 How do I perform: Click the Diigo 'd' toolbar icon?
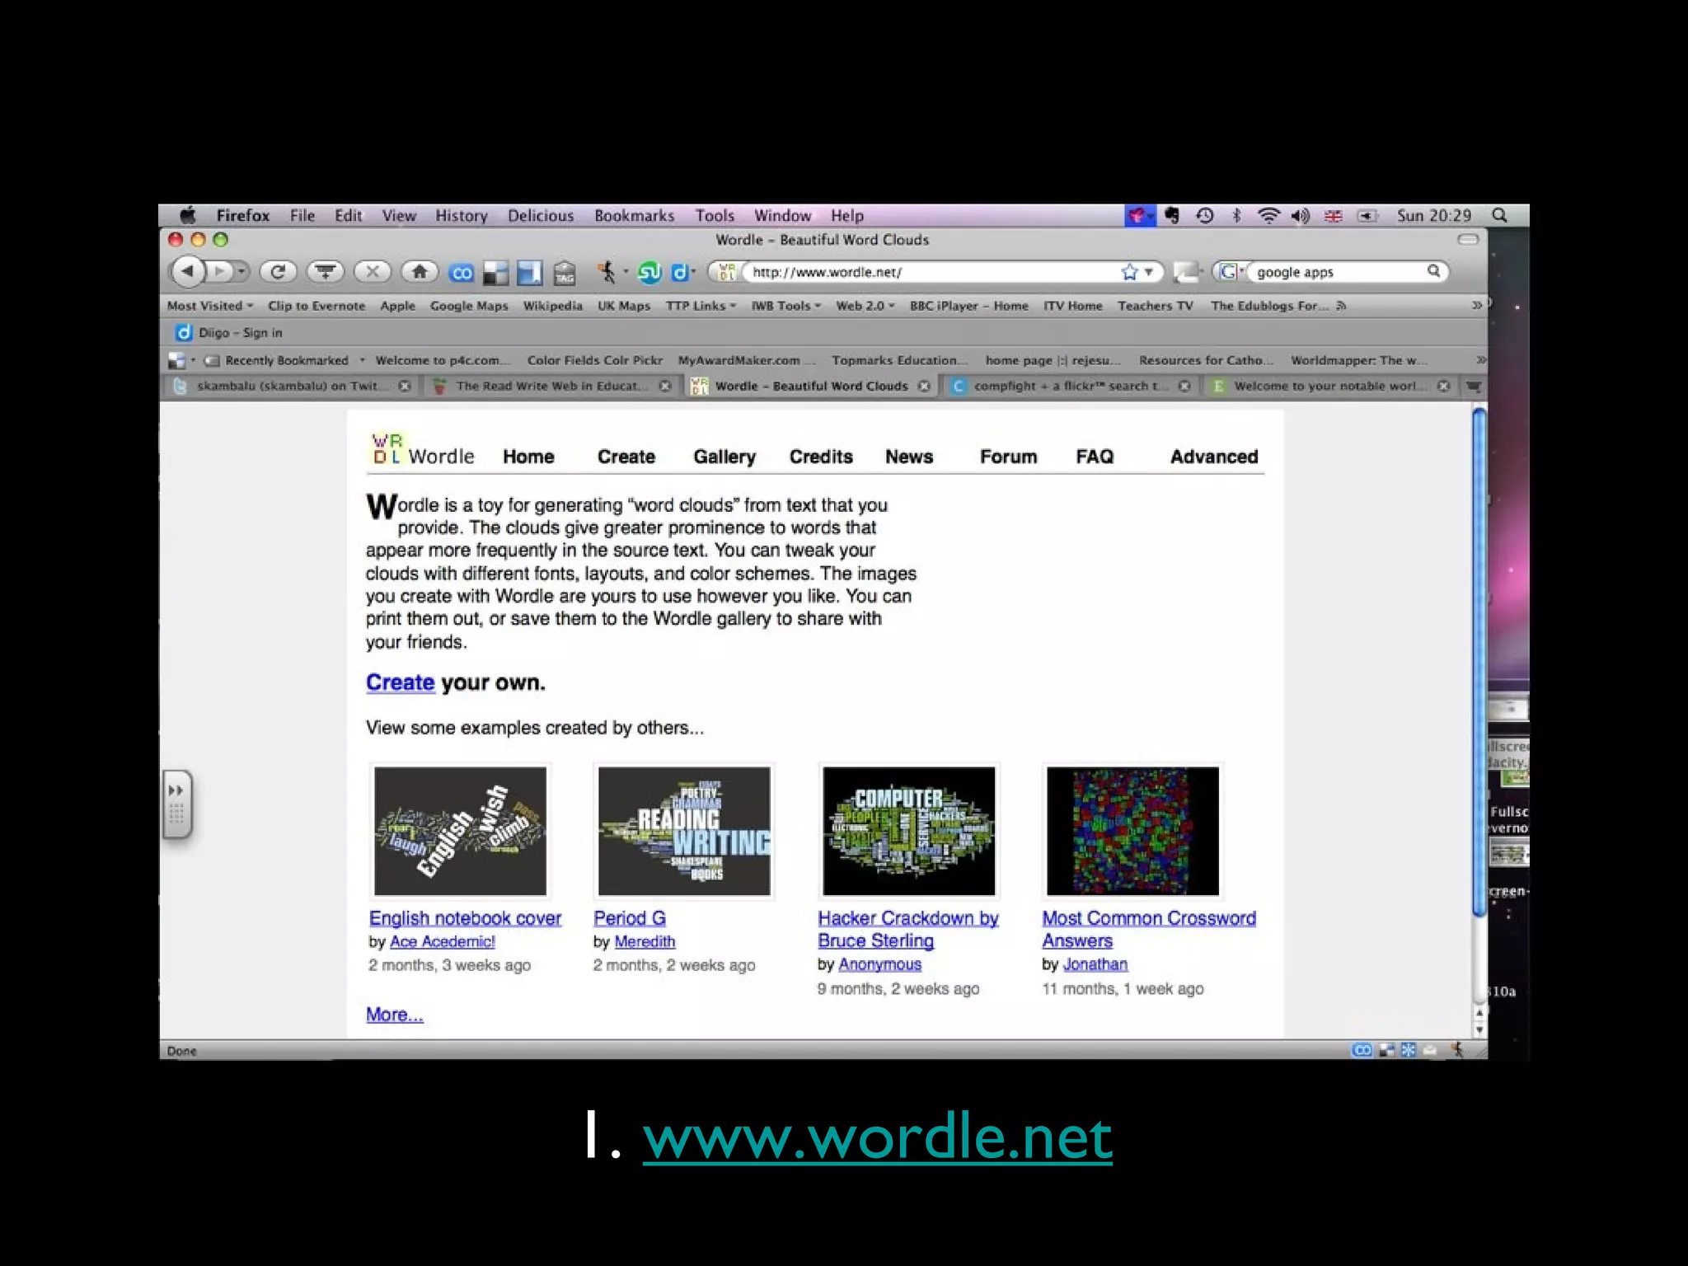click(x=680, y=272)
